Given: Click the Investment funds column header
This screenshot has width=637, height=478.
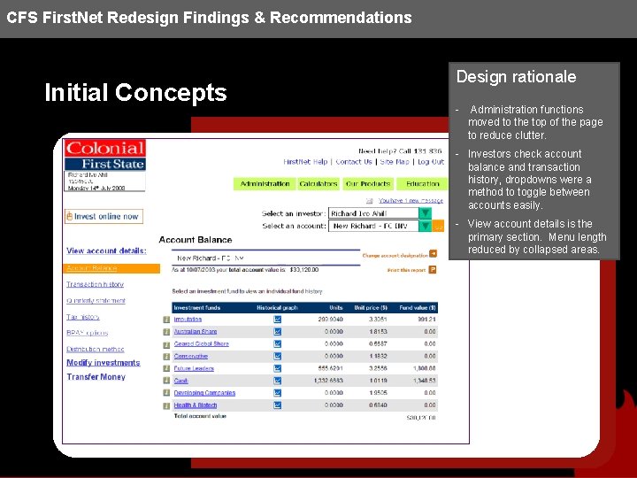Looking at the screenshot, I should tap(197, 308).
